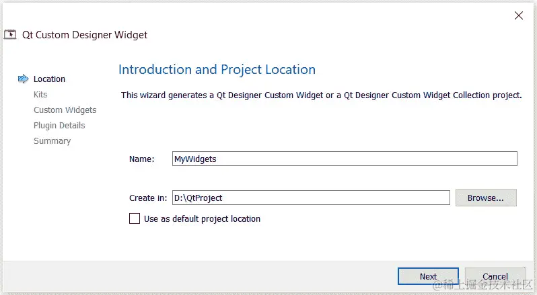Select the Custom Widgets wizard step

click(65, 110)
